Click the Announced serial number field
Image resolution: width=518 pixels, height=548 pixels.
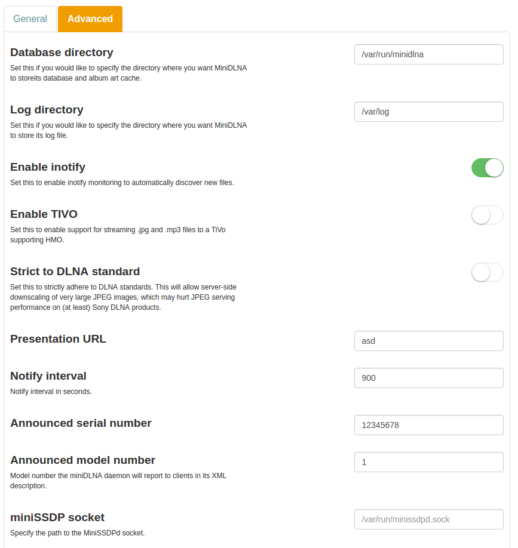pos(428,425)
